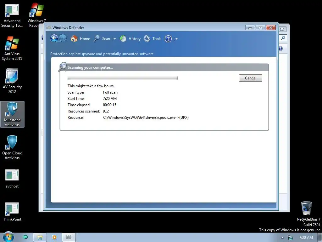Click the Windows Defender title bar icon
This screenshot has width=322, height=242.
click(x=48, y=27)
